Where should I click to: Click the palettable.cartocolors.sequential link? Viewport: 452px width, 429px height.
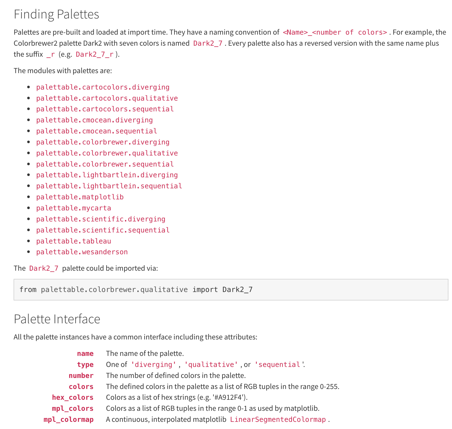[x=105, y=109]
